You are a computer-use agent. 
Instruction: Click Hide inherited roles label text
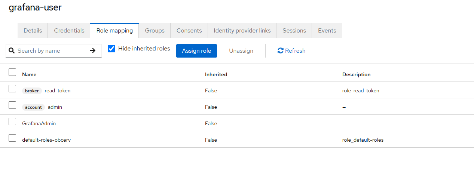144,49
